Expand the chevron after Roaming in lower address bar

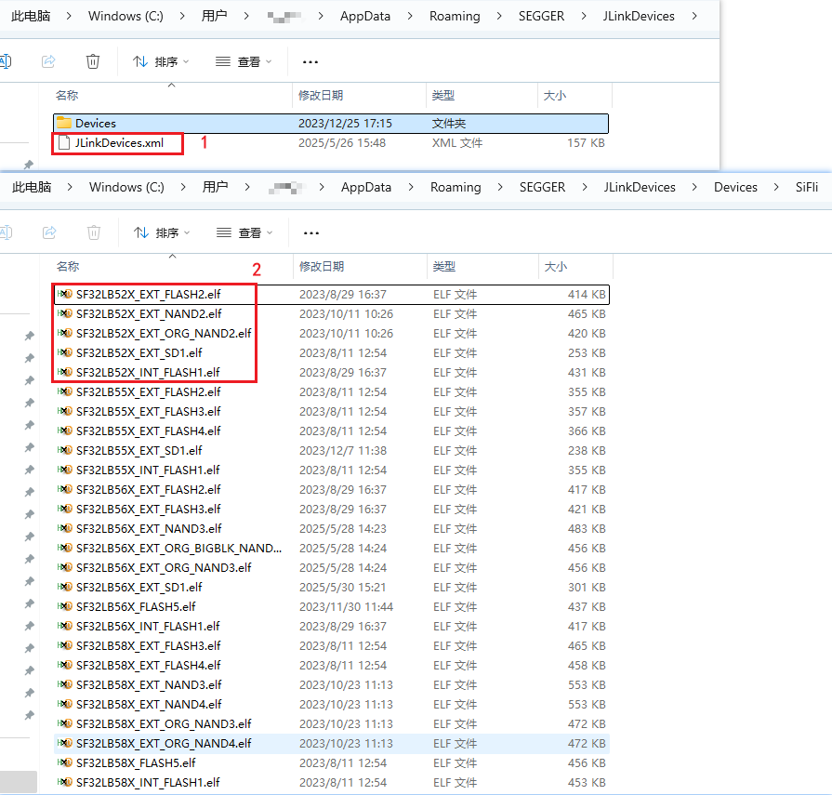click(x=500, y=187)
